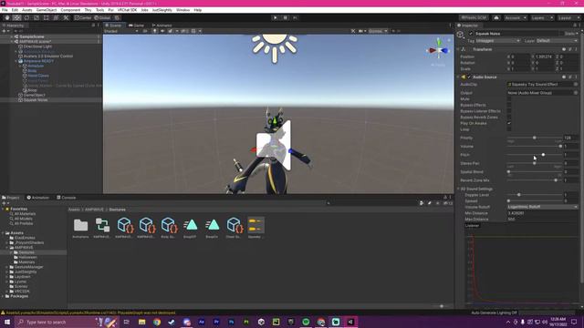584x328 pixels.
Task: Open the GameObject menu
Action: coord(47,10)
